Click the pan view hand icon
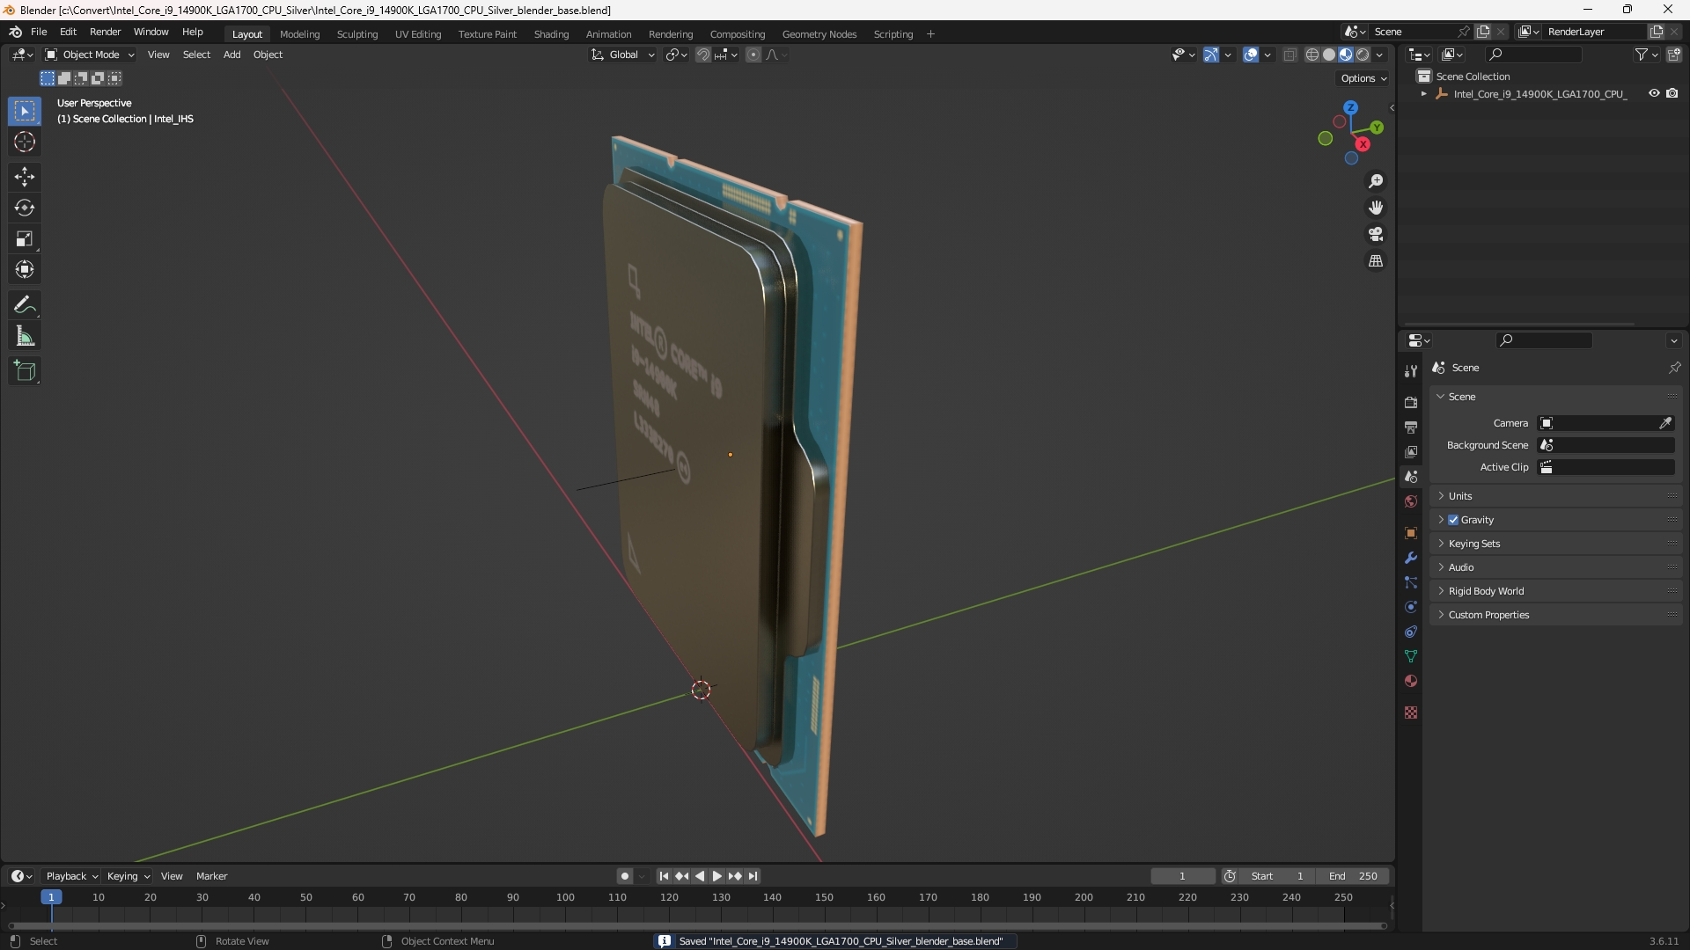Screen dimensions: 1690x950 pos(1376,208)
